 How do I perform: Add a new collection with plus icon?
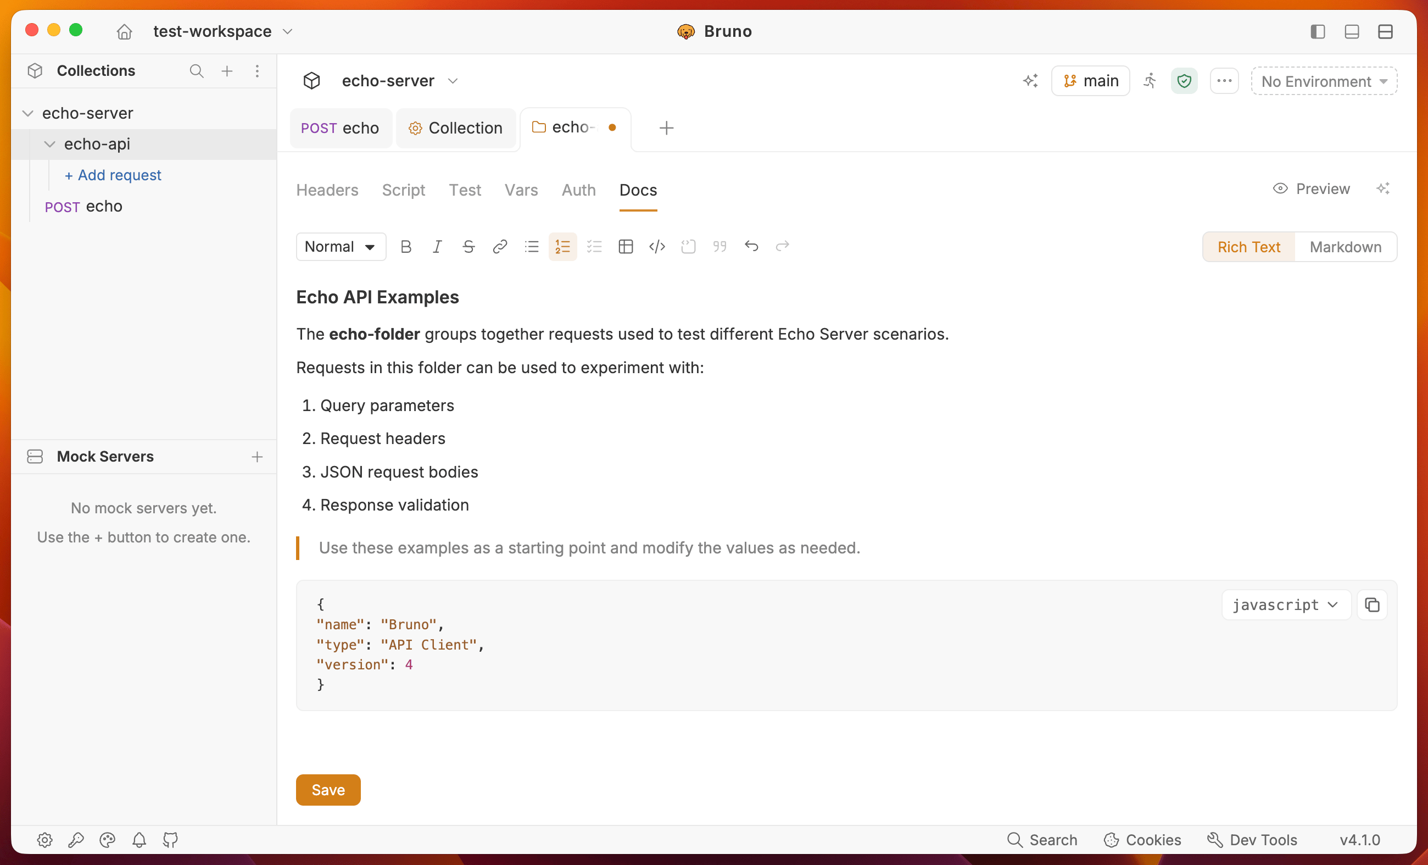point(227,71)
